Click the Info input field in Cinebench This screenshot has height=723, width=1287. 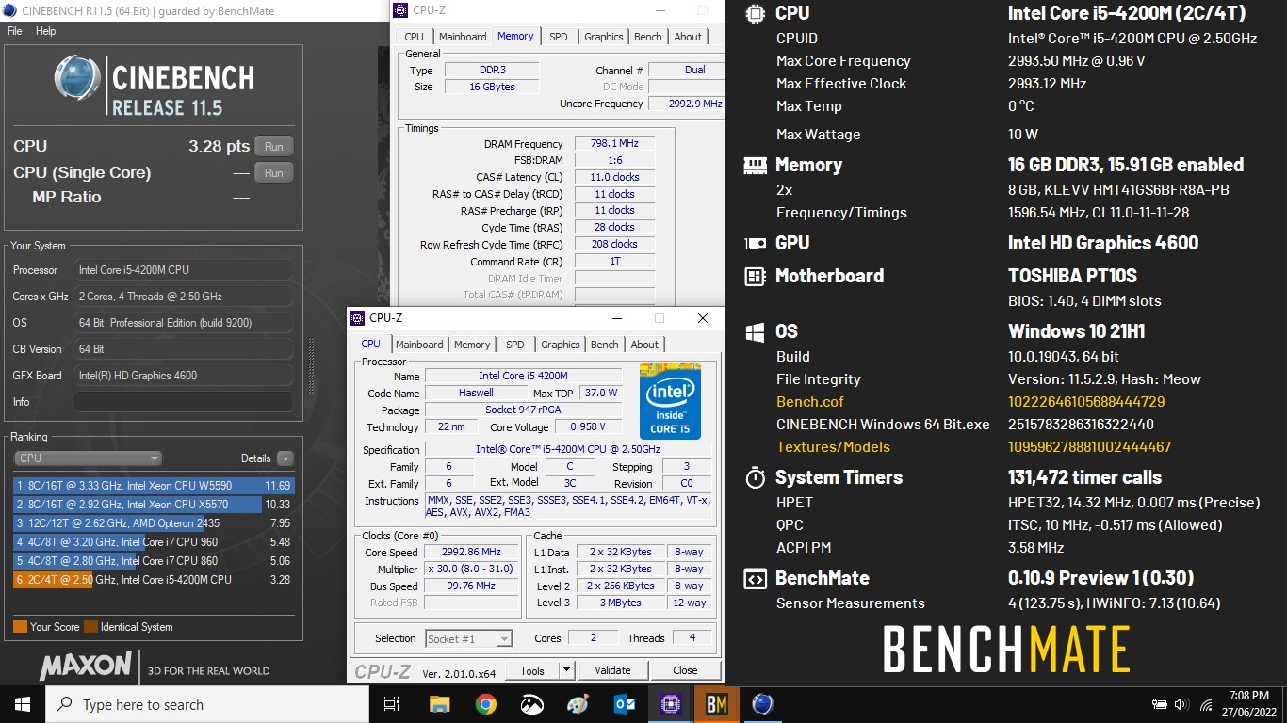(x=183, y=402)
